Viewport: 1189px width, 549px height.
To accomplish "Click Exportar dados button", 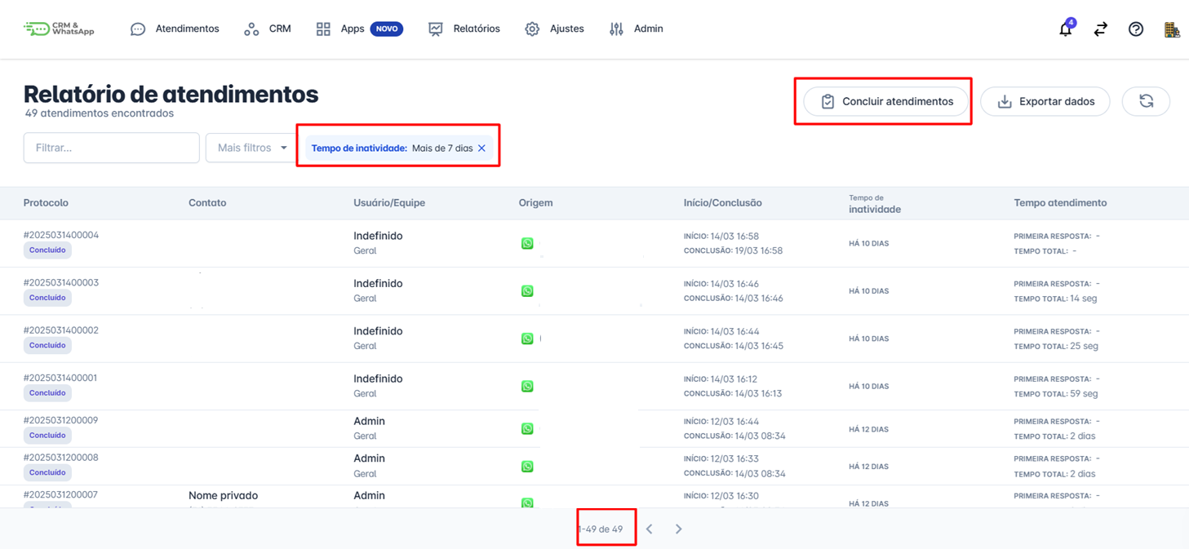I will (1045, 101).
